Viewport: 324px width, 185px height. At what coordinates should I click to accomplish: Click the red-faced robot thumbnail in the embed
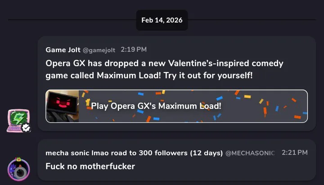pos(63,106)
